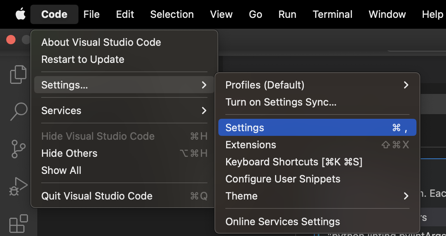Select Restart to Update
This screenshot has width=446, height=236.
pyautogui.click(x=83, y=59)
